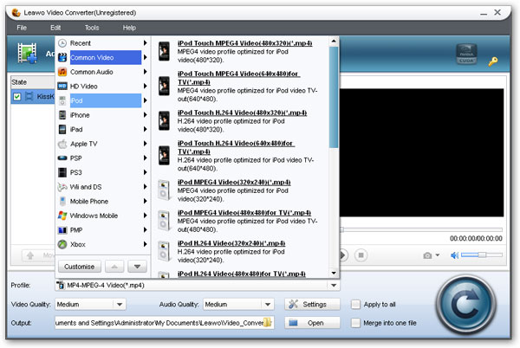Click the Xbox green icon
Viewport: 520px width, 348px height.
[62, 244]
